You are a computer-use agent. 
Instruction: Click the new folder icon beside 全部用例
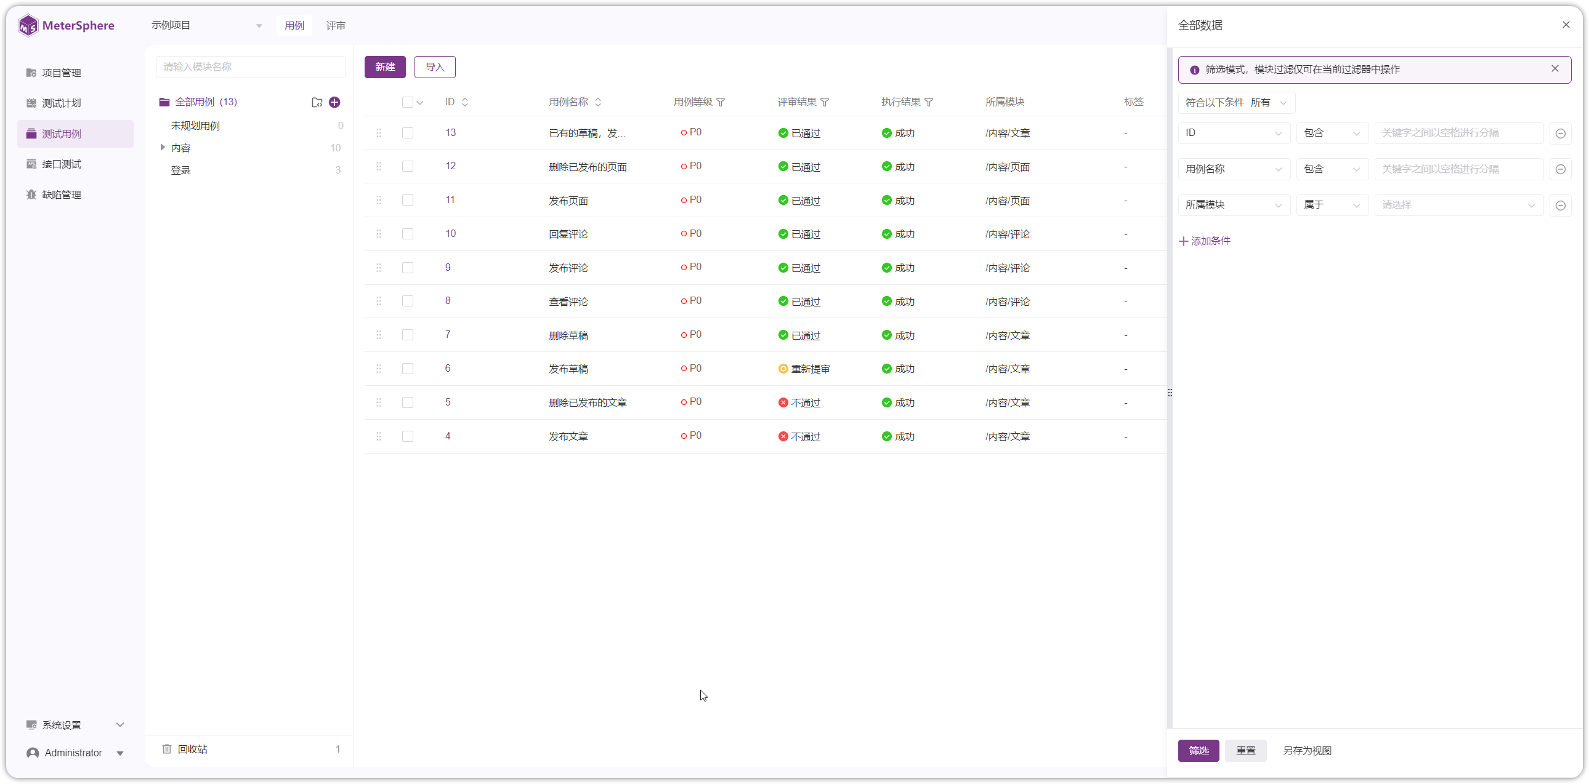click(x=317, y=102)
